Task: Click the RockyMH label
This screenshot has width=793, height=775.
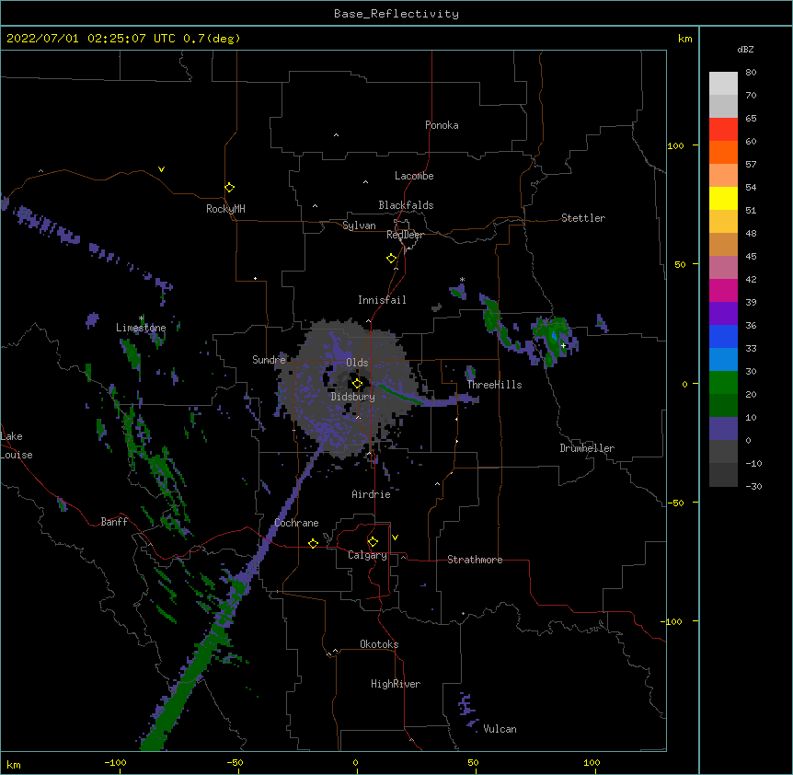Action: [225, 209]
